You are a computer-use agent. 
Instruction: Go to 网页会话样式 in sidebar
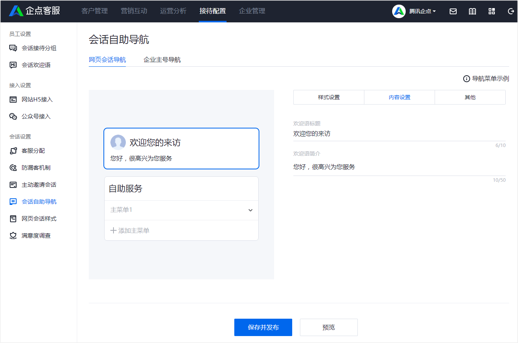click(39, 219)
